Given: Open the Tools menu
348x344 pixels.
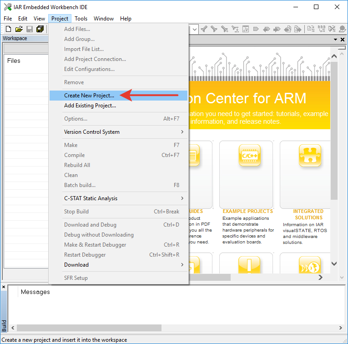Looking at the screenshot, I should pos(81,19).
